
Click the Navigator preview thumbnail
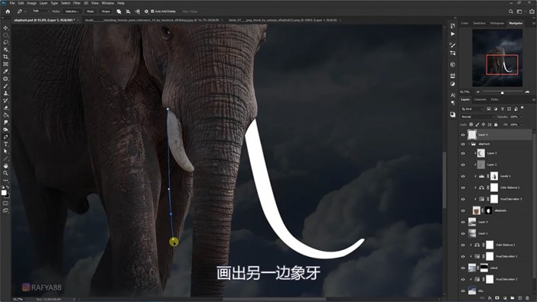click(x=497, y=58)
